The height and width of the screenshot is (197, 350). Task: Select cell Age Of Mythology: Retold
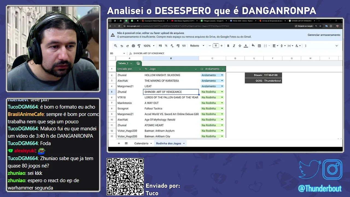(x=171, y=120)
